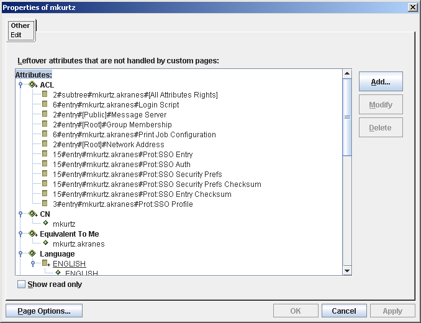The image size is (421, 323).
Task: Click icon beside 15#entry Prot:SSO Security Prefs row
Action: [45, 173]
